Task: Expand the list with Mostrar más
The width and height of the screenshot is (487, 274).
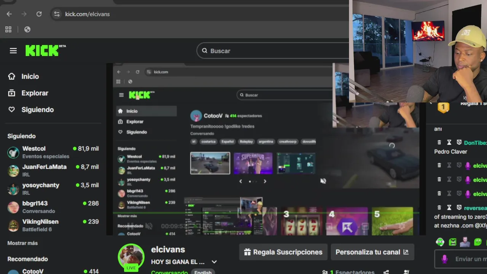Action: [x=22, y=243]
